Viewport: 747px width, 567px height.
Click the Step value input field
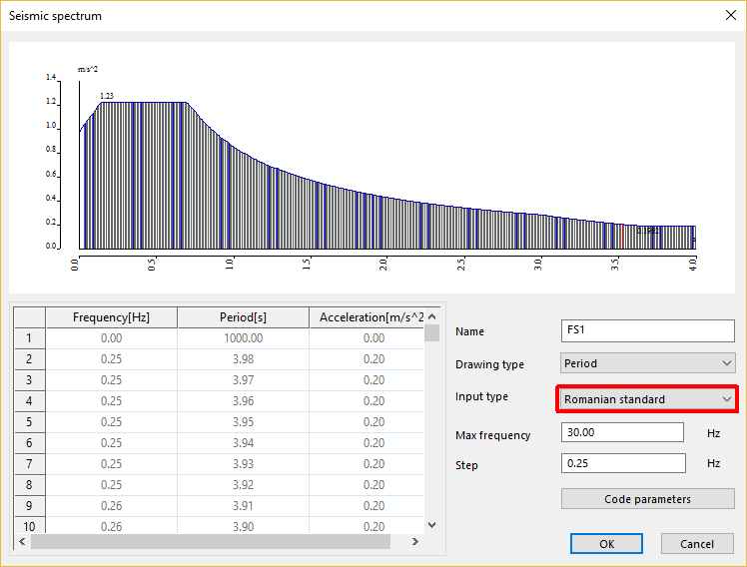click(623, 463)
